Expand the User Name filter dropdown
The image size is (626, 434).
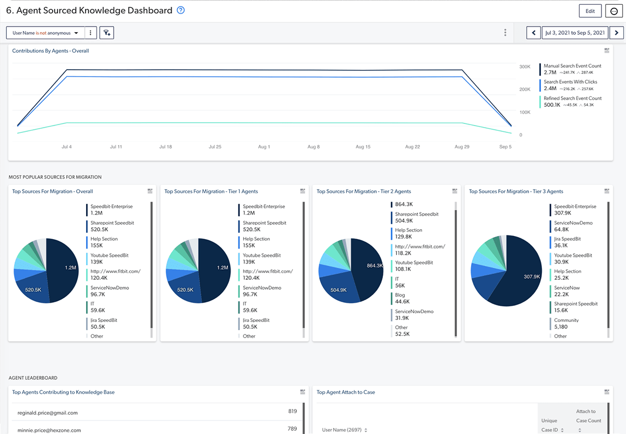[x=45, y=33]
